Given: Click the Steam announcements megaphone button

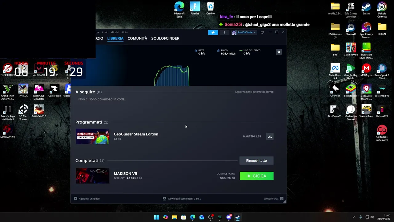Looking at the screenshot, I should (213, 32).
